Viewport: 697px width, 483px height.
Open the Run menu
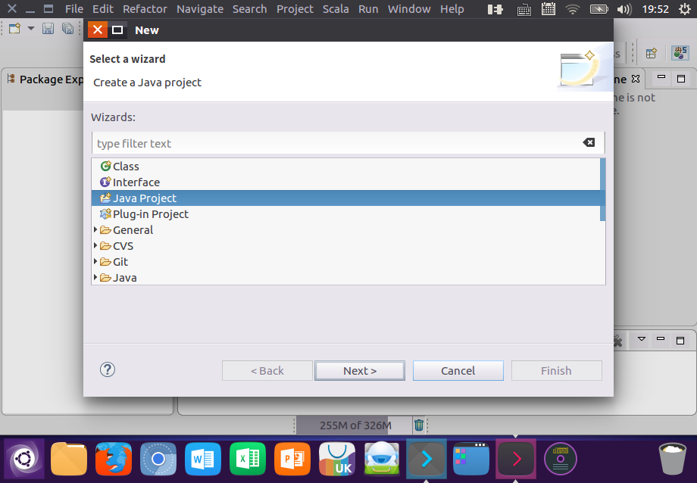(368, 9)
